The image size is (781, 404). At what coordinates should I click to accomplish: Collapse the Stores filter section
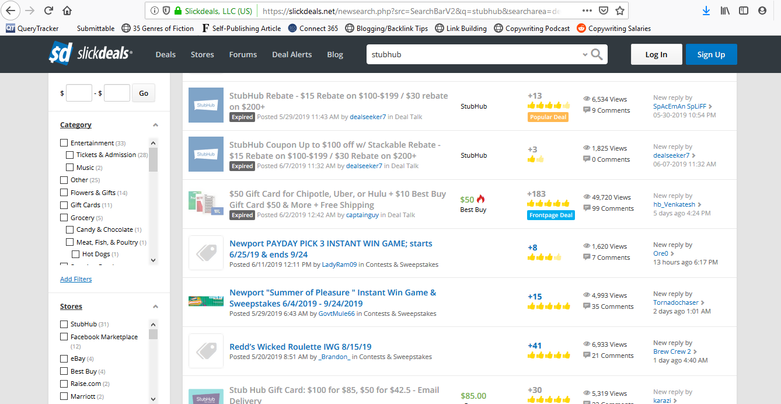click(x=155, y=307)
